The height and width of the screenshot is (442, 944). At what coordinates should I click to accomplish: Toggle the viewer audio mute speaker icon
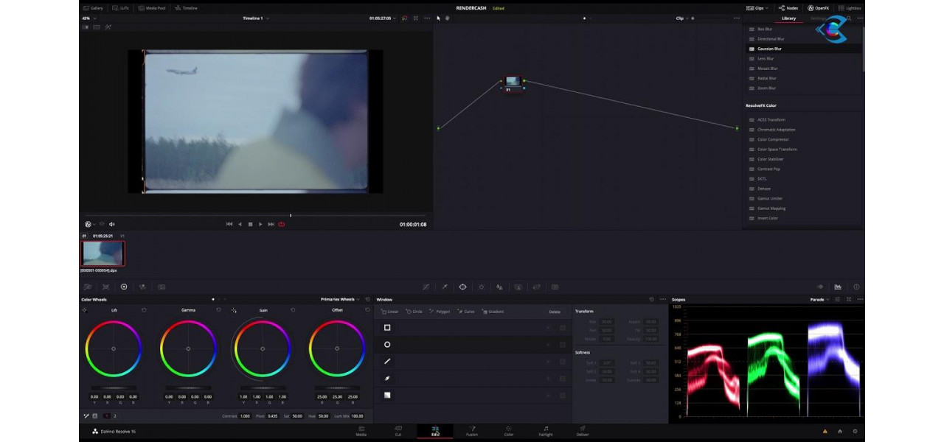point(112,224)
